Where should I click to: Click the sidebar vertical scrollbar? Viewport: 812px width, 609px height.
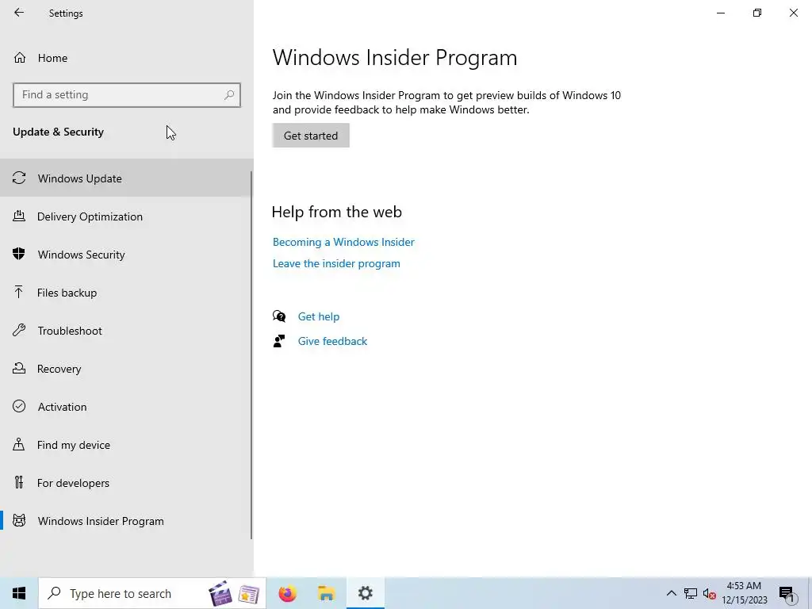[251, 354]
